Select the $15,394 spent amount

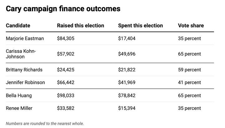coord(127,108)
